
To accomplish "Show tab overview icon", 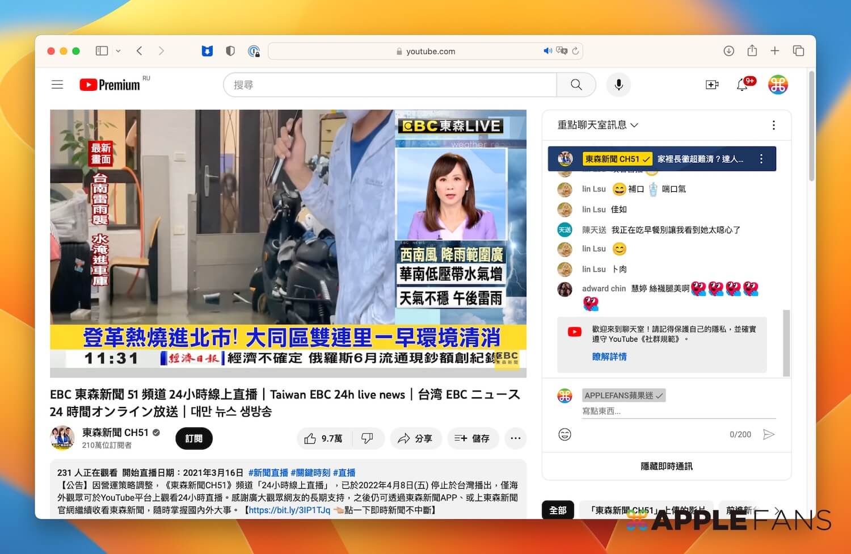I will click(x=798, y=51).
